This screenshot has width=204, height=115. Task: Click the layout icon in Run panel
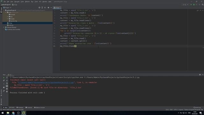tap(4, 88)
